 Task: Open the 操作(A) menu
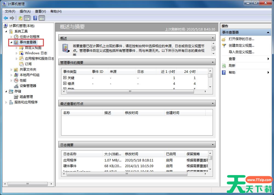coord(25,11)
